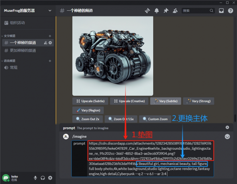Click the channel title 一个神秘的频道 in header

(x=80, y=10)
